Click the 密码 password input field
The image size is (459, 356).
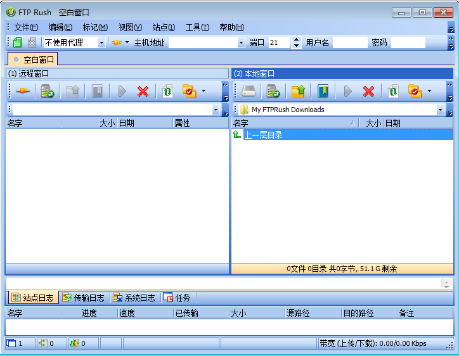(x=408, y=42)
